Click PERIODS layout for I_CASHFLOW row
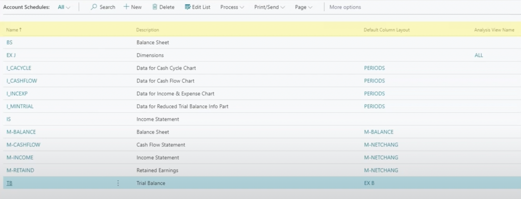This screenshot has width=521, height=199. click(374, 81)
